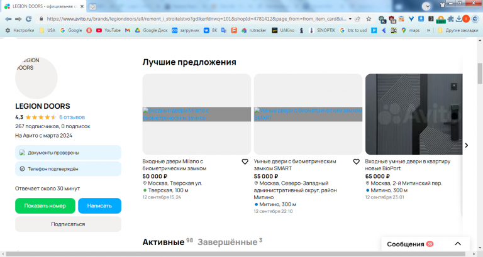Open the blue P bookmark icon

(374, 30)
